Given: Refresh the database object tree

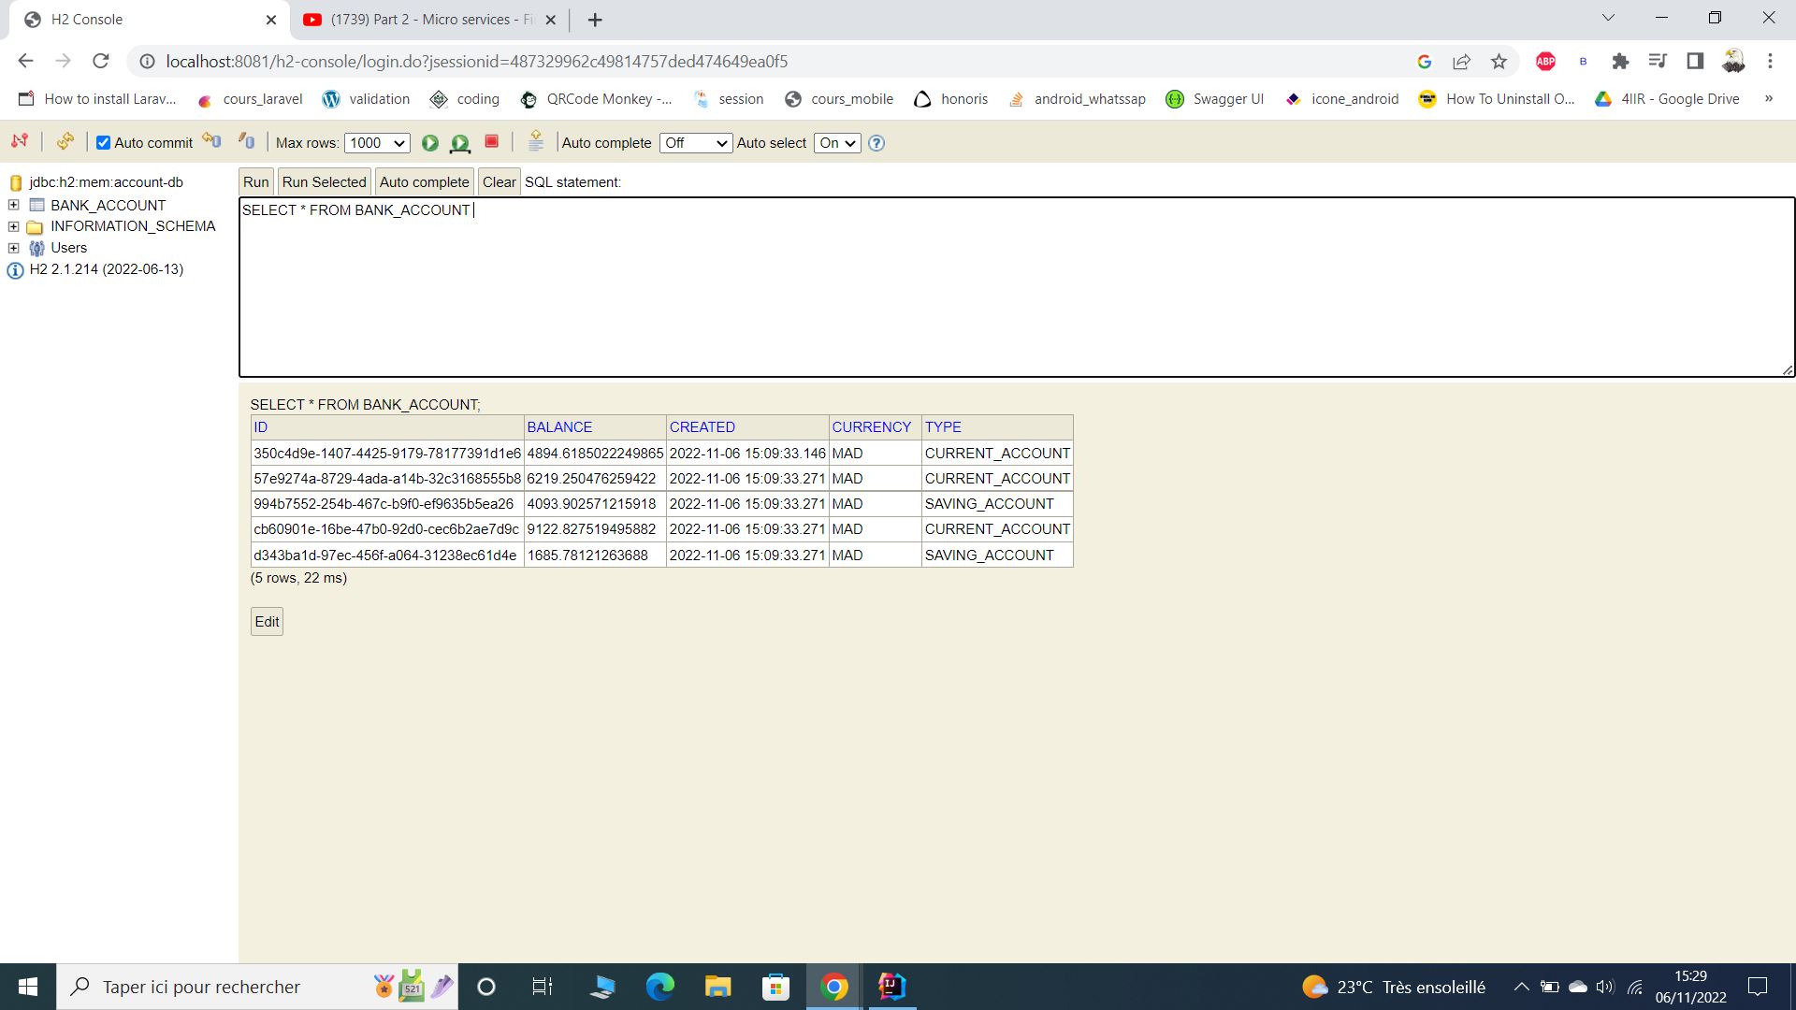Looking at the screenshot, I should pyautogui.click(x=64, y=142).
